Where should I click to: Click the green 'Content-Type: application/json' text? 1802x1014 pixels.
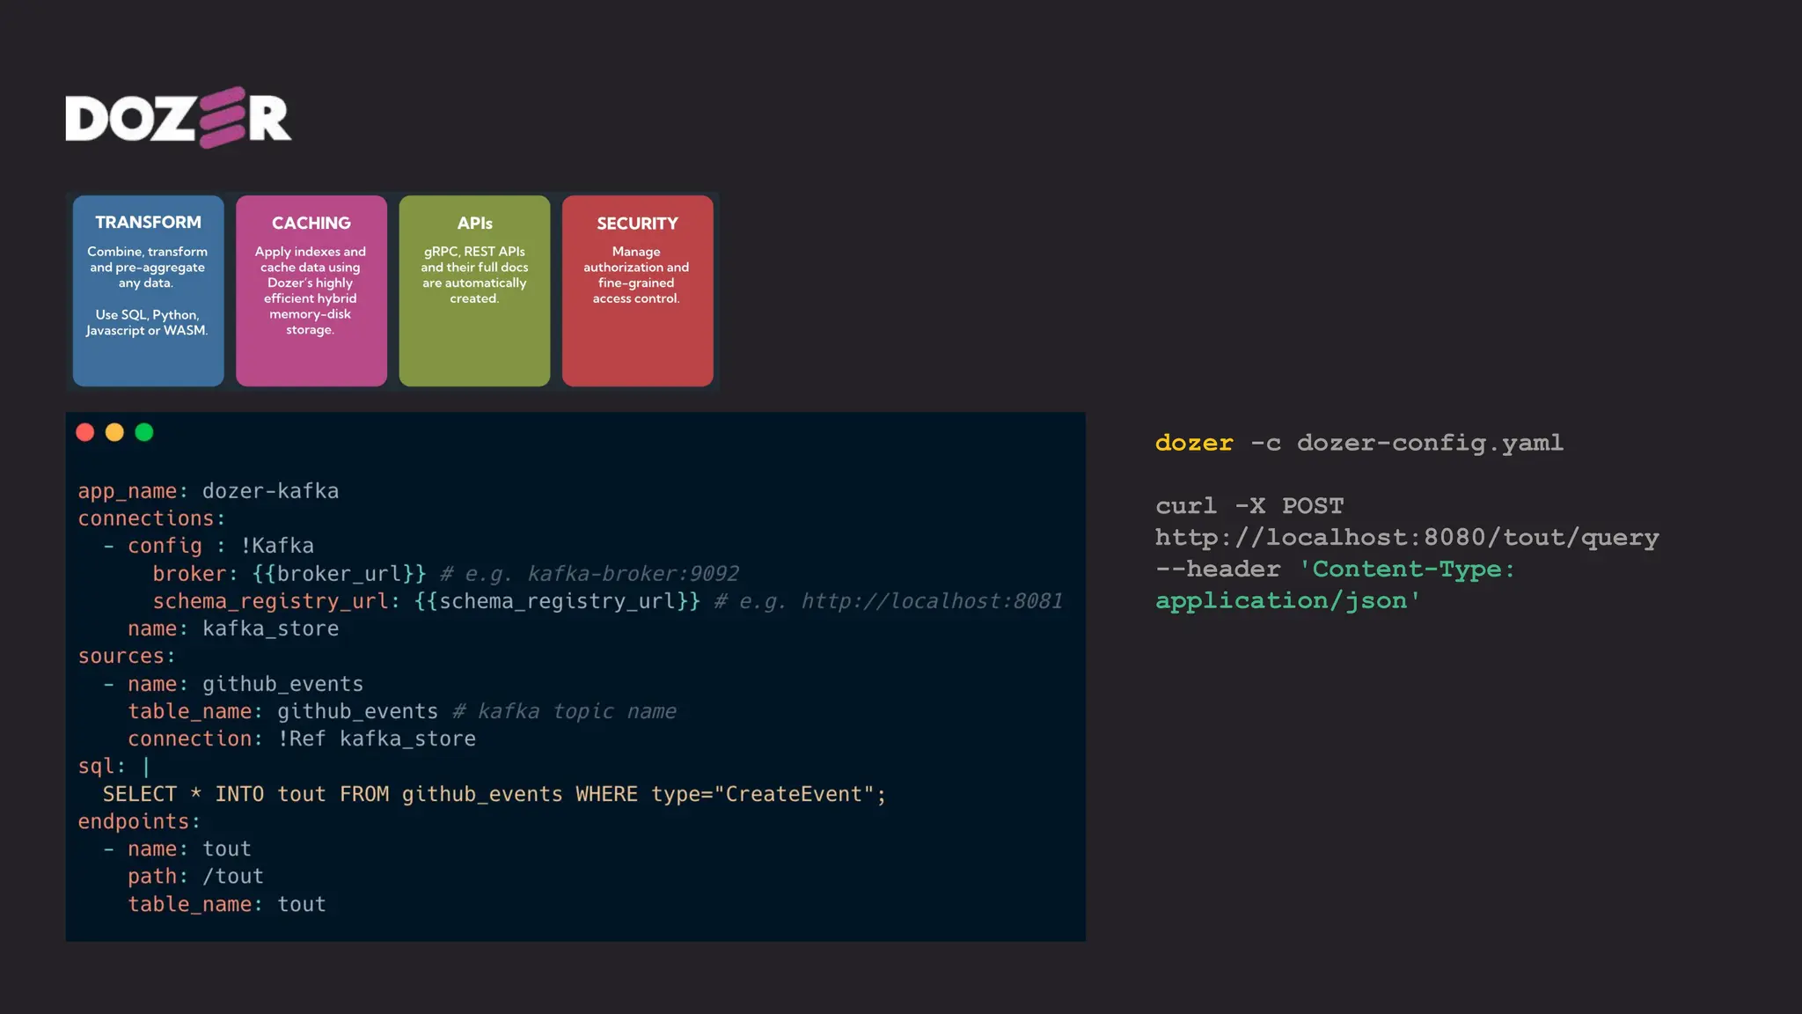coord(1406,569)
